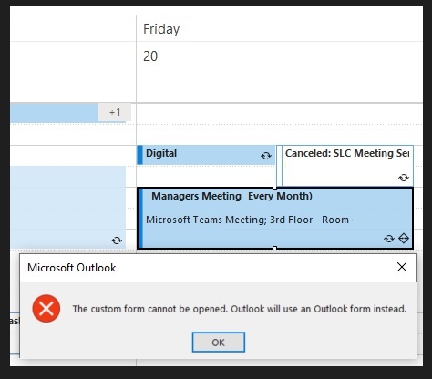432x379 pixels.
Task: Select the Managers Meeting appointment title
Action: [x=231, y=196]
